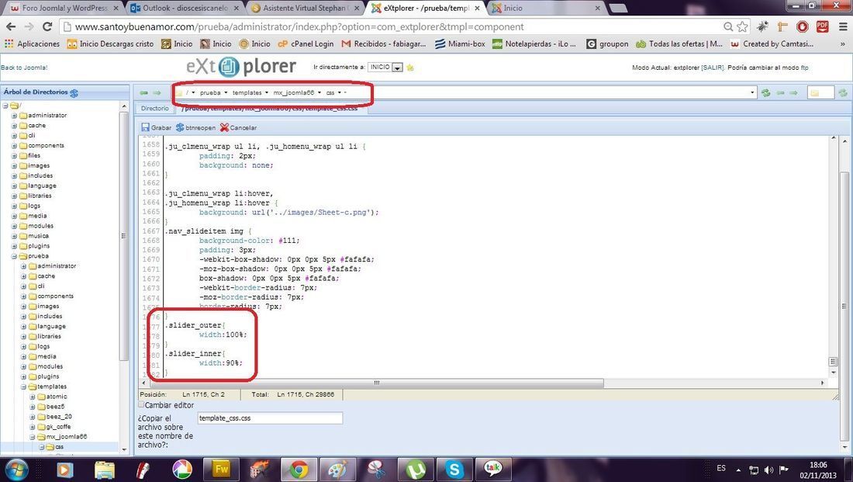Open the templates breadcrumb dropdown arrow
The height and width of the screenshot is (482, 853).
coord(267,92)
